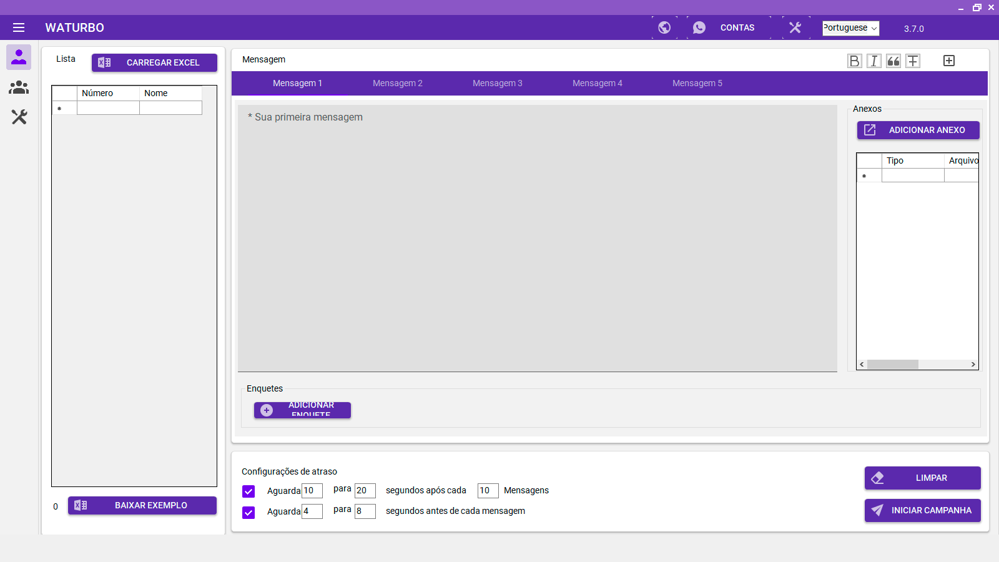Screen dimensions: 999x562
Task: Open the tools wrench icon in header
Action: click(795, 27)
